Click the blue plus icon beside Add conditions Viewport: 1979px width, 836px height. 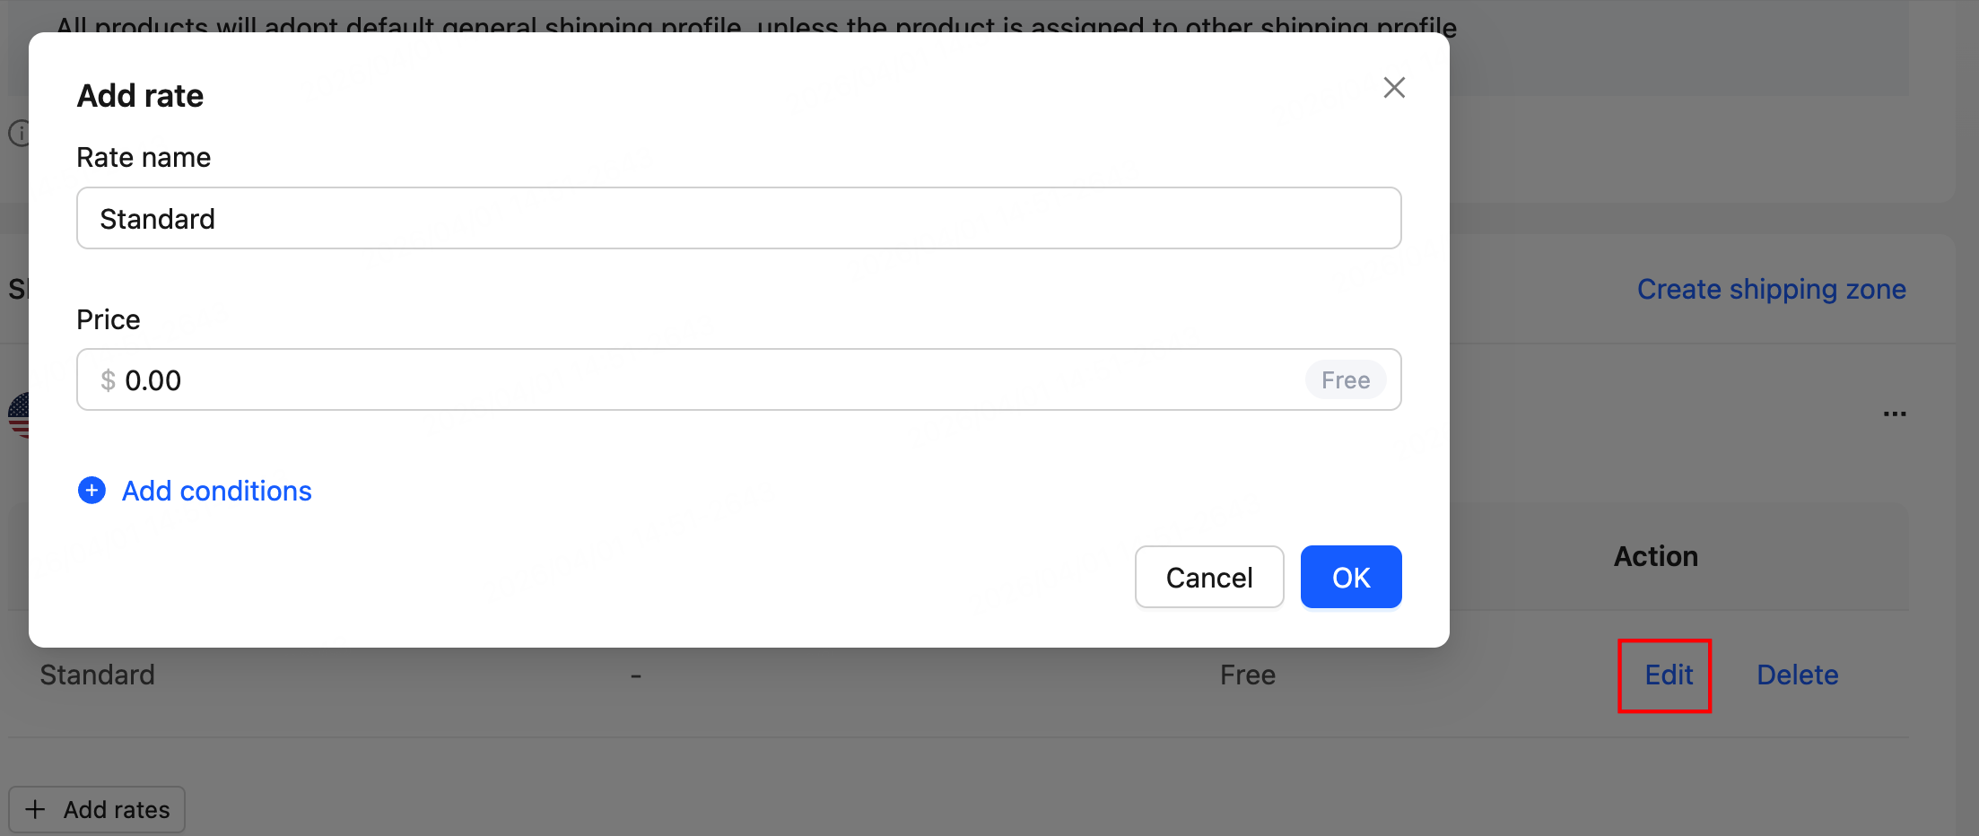pyautogui.click(x=92, y=491)
